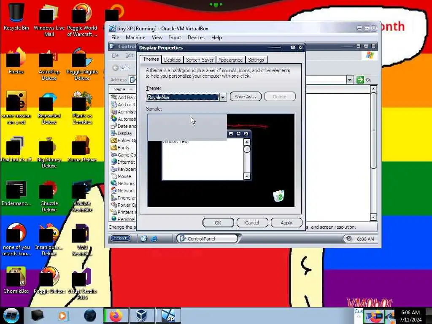The height and width of the screenshot is (324, 432).
Task: Open Big Money Deluxe desktop icon
Action: [x=49, y=151]
